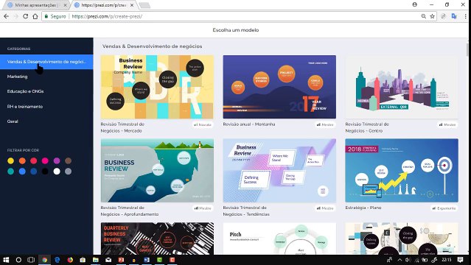Image resolution: width=471 pixels, height=265 pixels.
Task: Select the RH e treinamento category
Action: [25, 107]
